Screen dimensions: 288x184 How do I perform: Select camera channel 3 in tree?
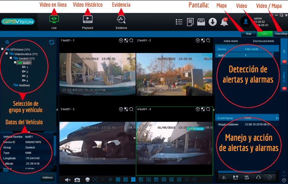click(x=25, y=76)
